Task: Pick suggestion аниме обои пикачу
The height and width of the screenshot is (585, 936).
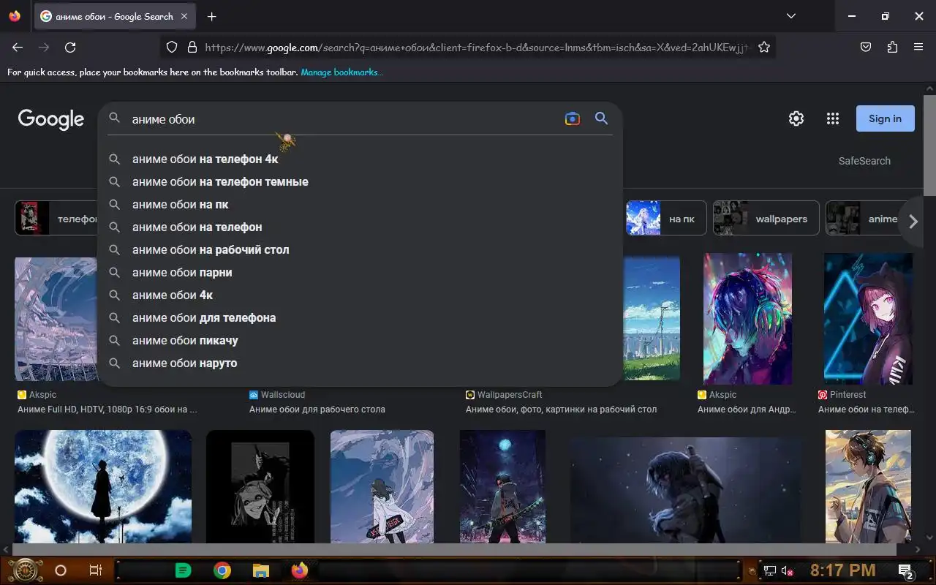Action: 360,340
